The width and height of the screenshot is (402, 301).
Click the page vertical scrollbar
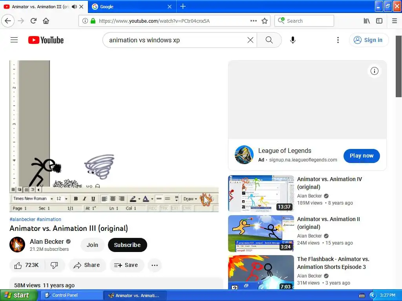[398, 67]
